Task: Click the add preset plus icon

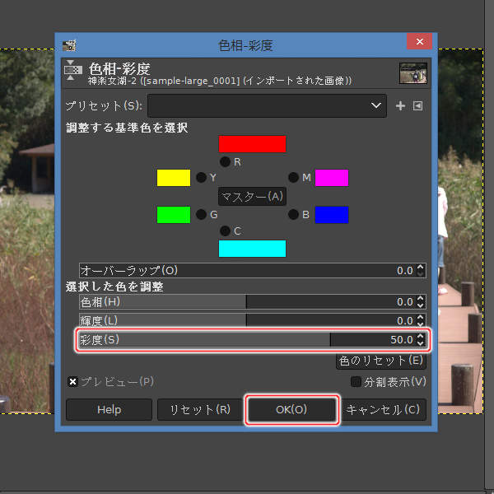Action: [400, 106]
